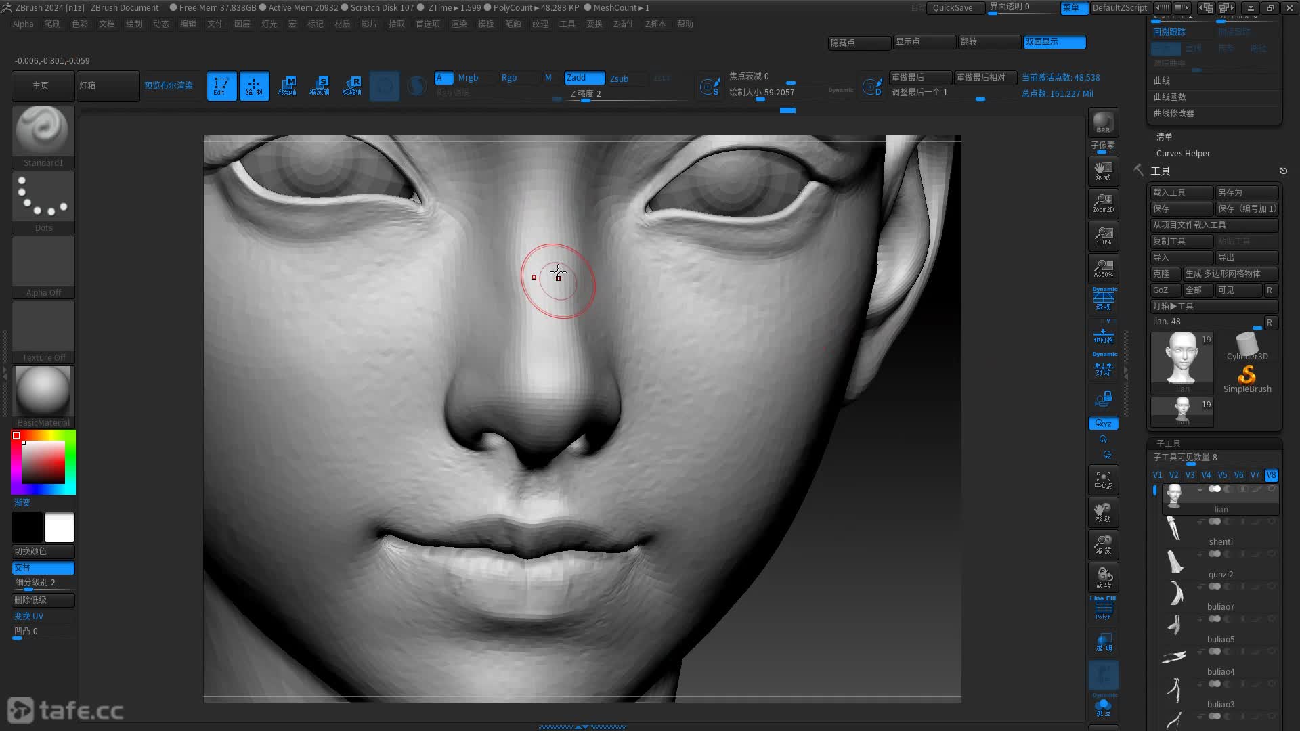This screenshot has height=731, width=1300.
Task: Click the Move (移动) view icon
Action: point(1103,512)
